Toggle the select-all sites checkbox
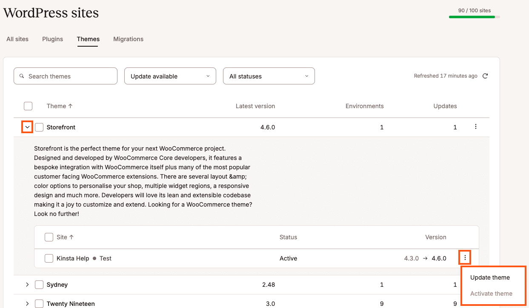 [49, 237]
